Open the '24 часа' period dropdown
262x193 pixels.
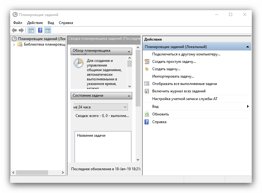click(x=125, y=107)
